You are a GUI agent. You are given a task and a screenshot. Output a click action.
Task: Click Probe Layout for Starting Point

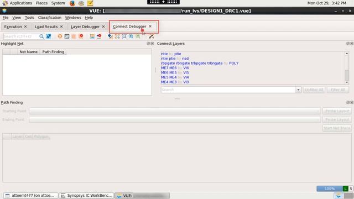337,111
